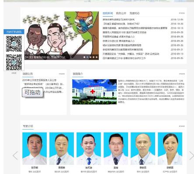The height and width of the screenshot is (174, 194).
Task: Switch to the 院务公开 tab
Action: [x=121, y=13]
